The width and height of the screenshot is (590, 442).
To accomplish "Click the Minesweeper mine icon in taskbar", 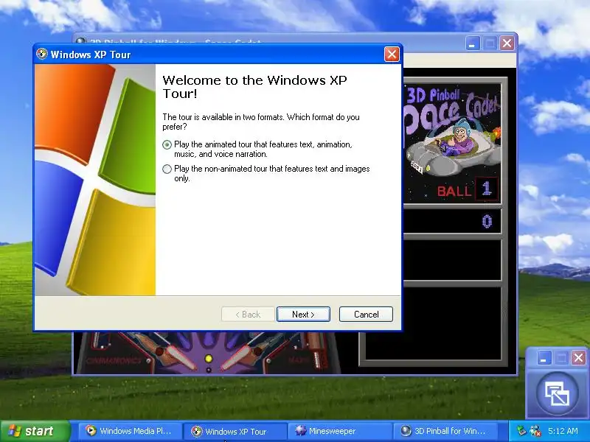I will click(300, 431).
